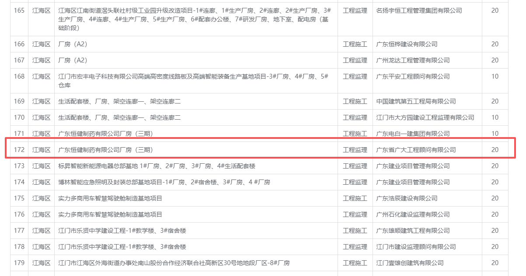Select company 广东平安工程顾问有限公司
This screenshot has height=276, width=526.
point(413,76)
